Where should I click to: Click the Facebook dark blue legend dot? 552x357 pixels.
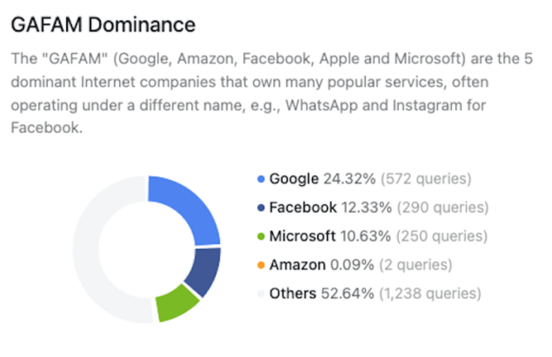tap(261, 208)
